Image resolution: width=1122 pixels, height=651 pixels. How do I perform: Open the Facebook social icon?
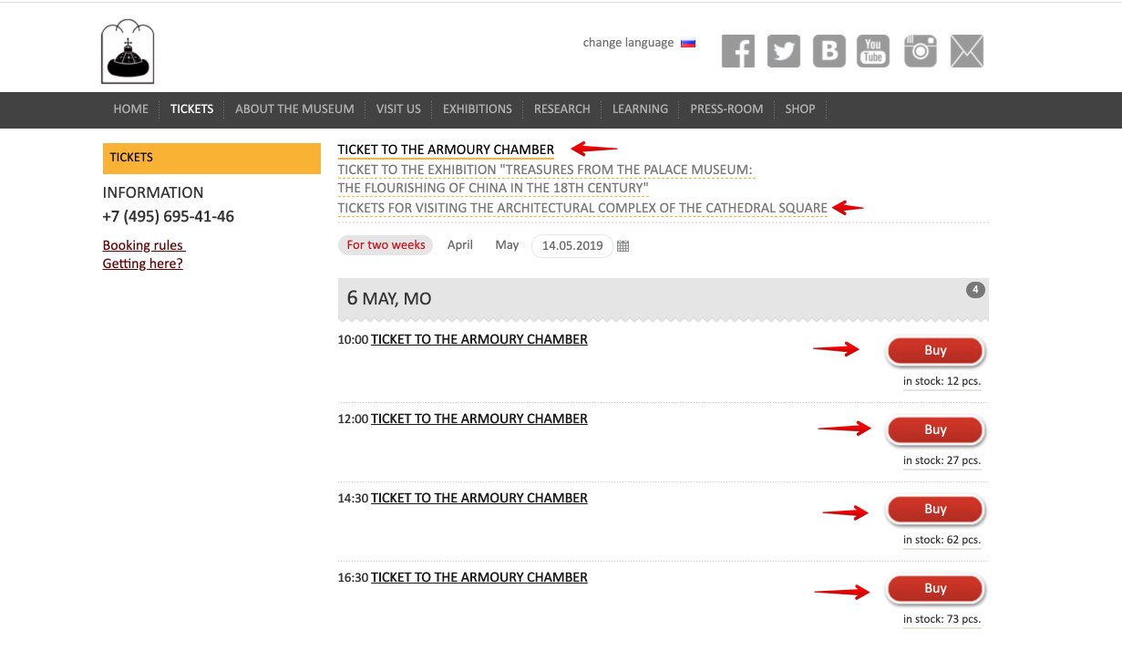tap(738, 51)
